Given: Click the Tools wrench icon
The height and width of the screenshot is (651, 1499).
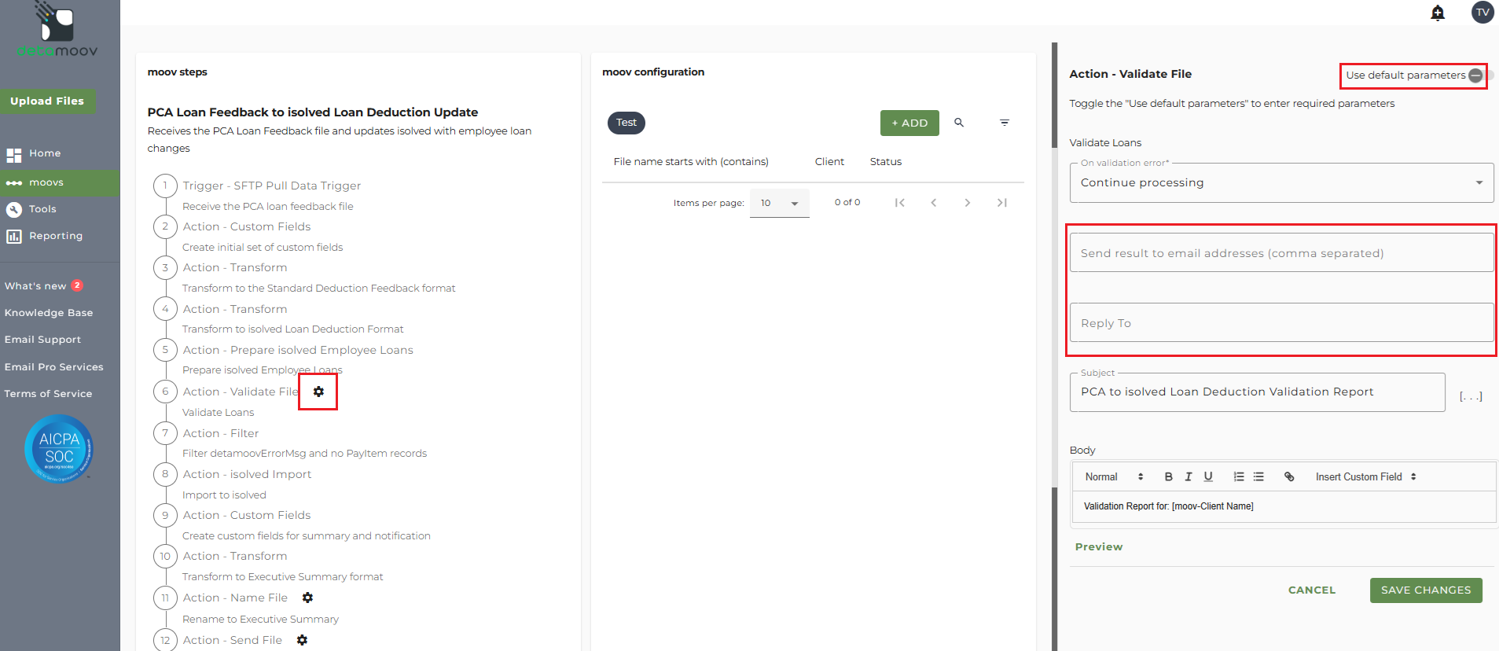Looking at the screenshot, I should click(14, 209).
